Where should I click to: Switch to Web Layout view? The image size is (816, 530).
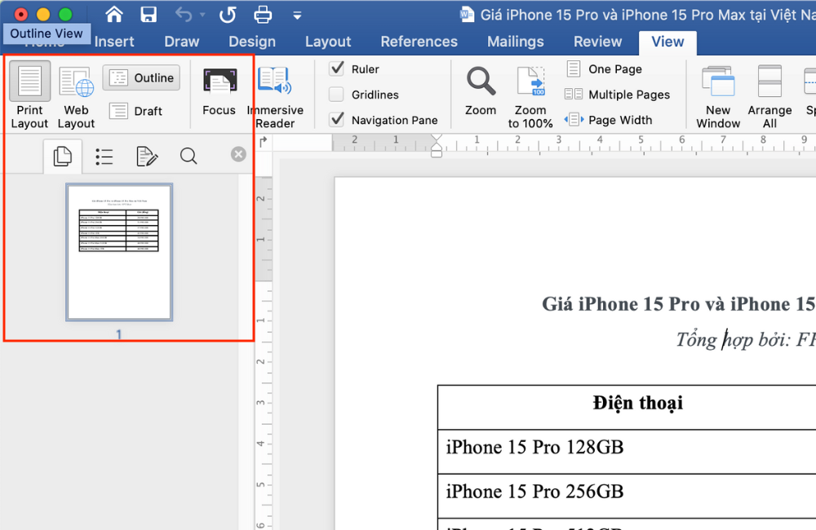[x=76, y=95]
